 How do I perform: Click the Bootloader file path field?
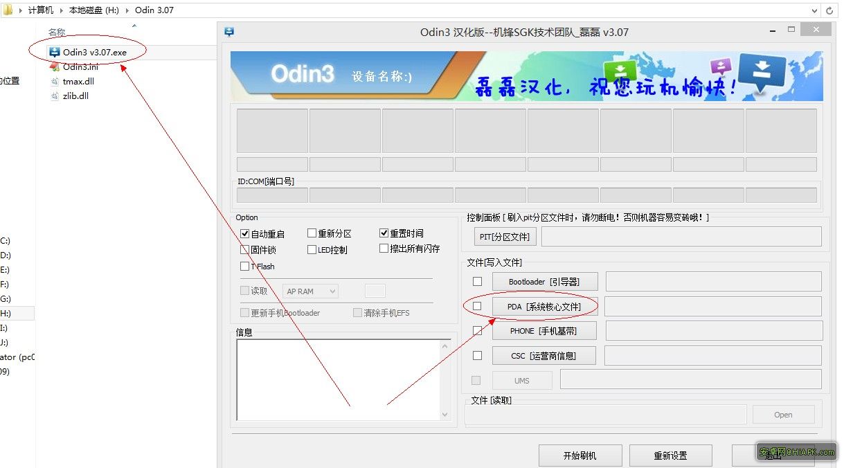click(713, 282)
